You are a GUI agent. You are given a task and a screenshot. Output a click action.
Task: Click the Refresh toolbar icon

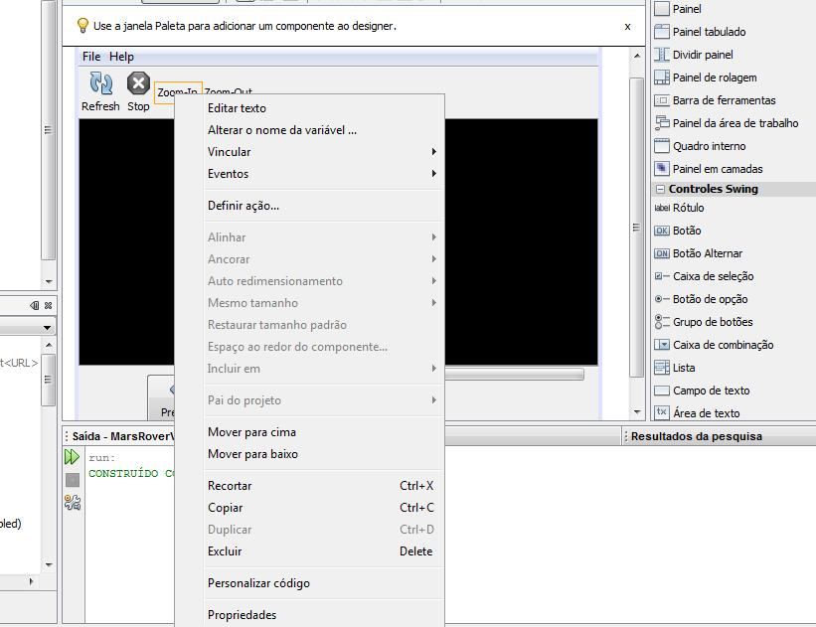coord(101,83)
